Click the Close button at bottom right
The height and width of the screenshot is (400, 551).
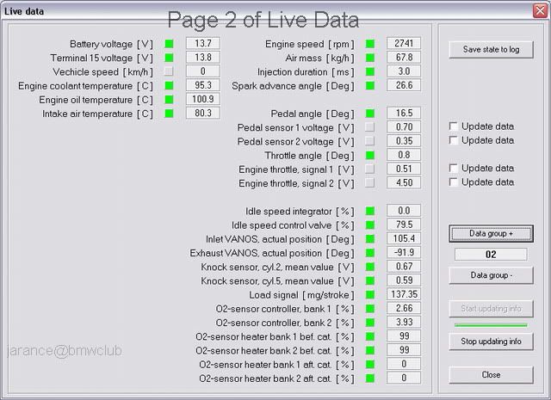coord(491,375)
